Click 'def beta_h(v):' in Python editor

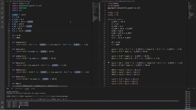point(19,63)
